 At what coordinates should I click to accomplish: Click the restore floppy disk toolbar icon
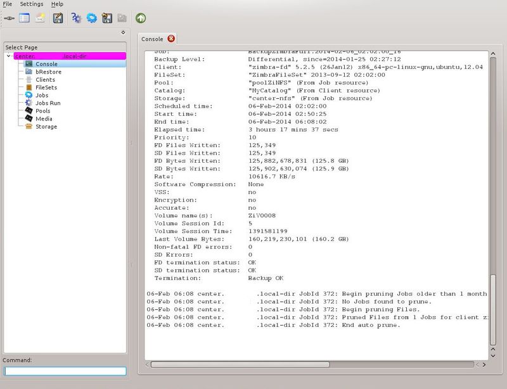point(107,18)
